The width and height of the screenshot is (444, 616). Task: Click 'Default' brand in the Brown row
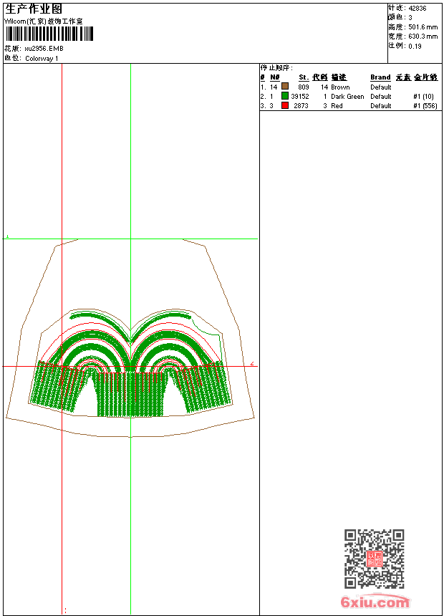tap(381, 87)
